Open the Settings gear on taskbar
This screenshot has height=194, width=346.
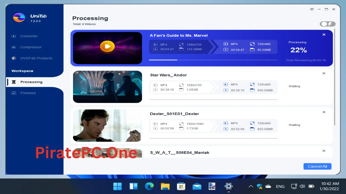tap(228, 186)
